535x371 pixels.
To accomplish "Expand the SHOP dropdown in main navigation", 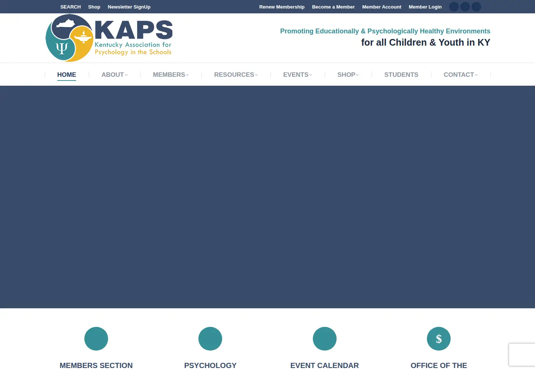I will (348, 75).
